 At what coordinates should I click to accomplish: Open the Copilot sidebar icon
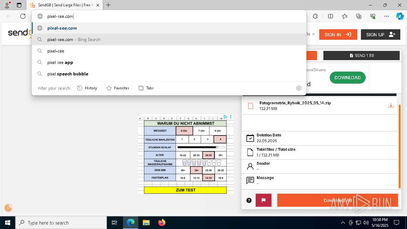click(400, 16)
